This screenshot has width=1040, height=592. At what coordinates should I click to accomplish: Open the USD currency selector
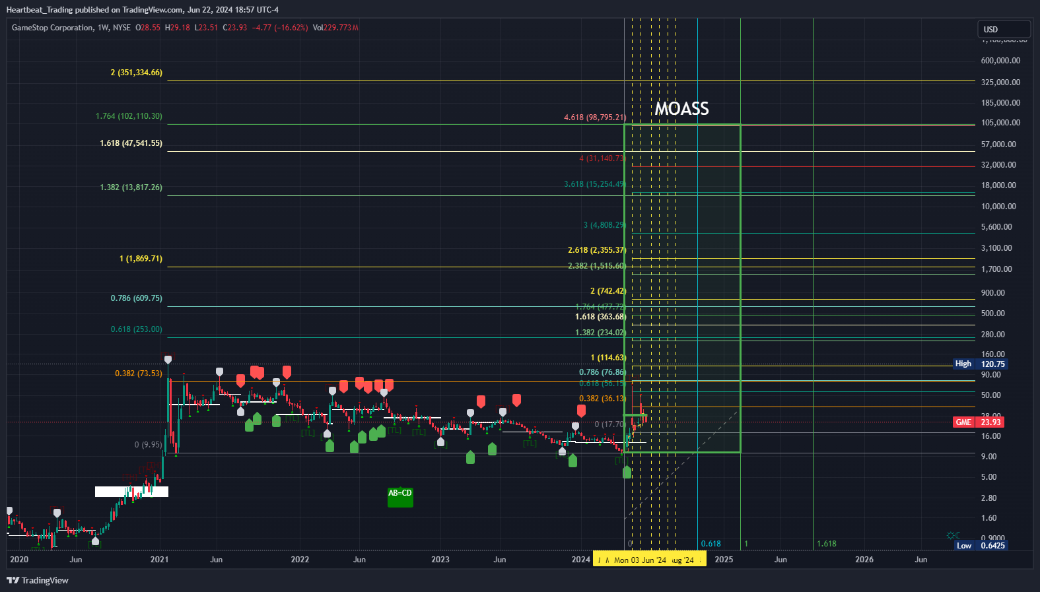(1004, 29)
